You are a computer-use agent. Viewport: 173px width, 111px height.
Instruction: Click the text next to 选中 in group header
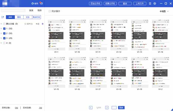38,24
